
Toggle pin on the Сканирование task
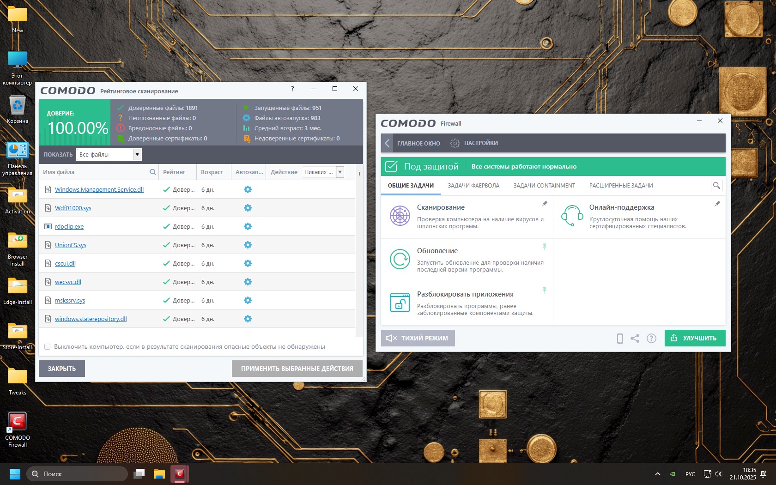tap(545, 204)
